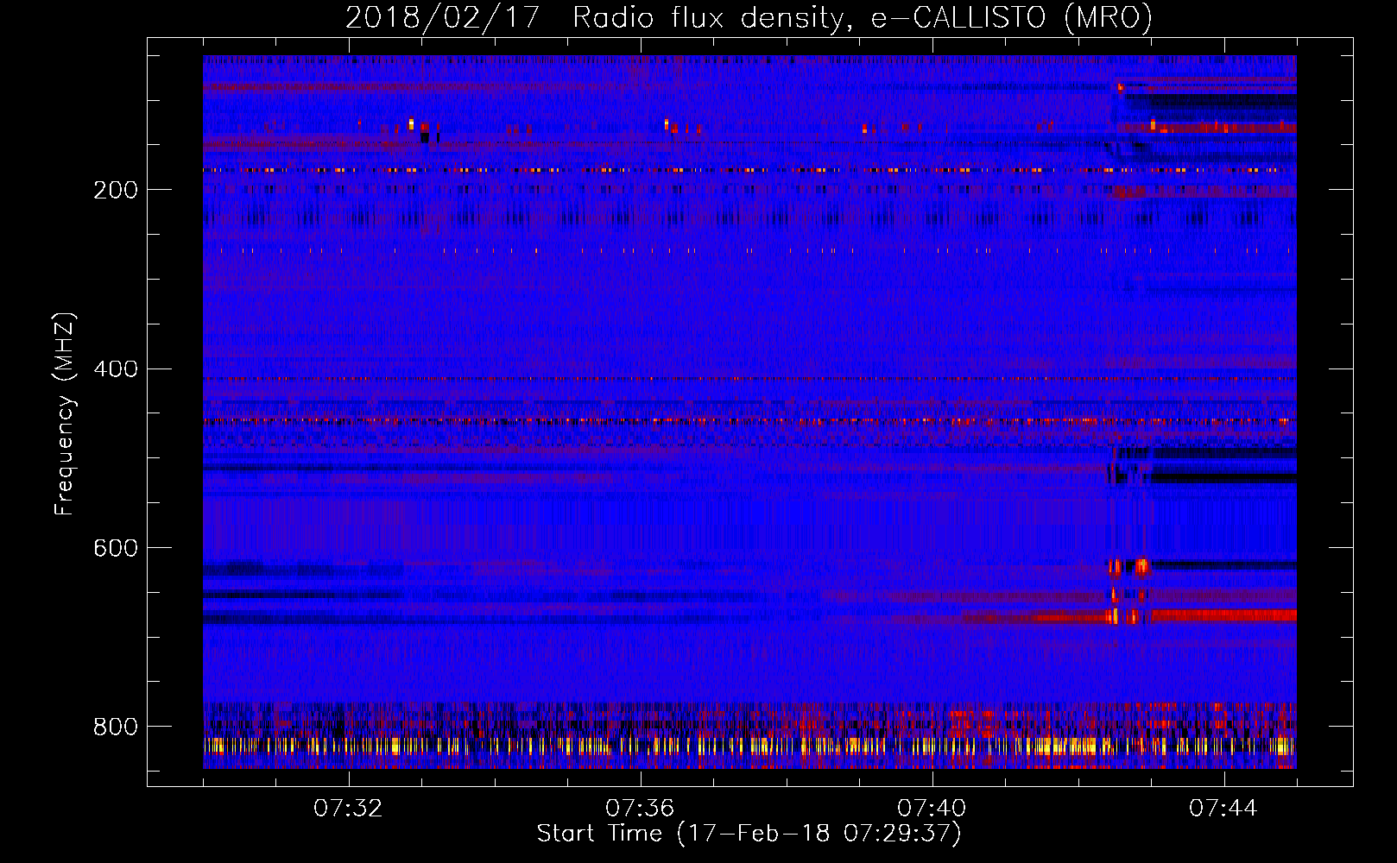Click the 200 frequency tick label
Viewport: 1397px width, 863px height.
(116, 190)
